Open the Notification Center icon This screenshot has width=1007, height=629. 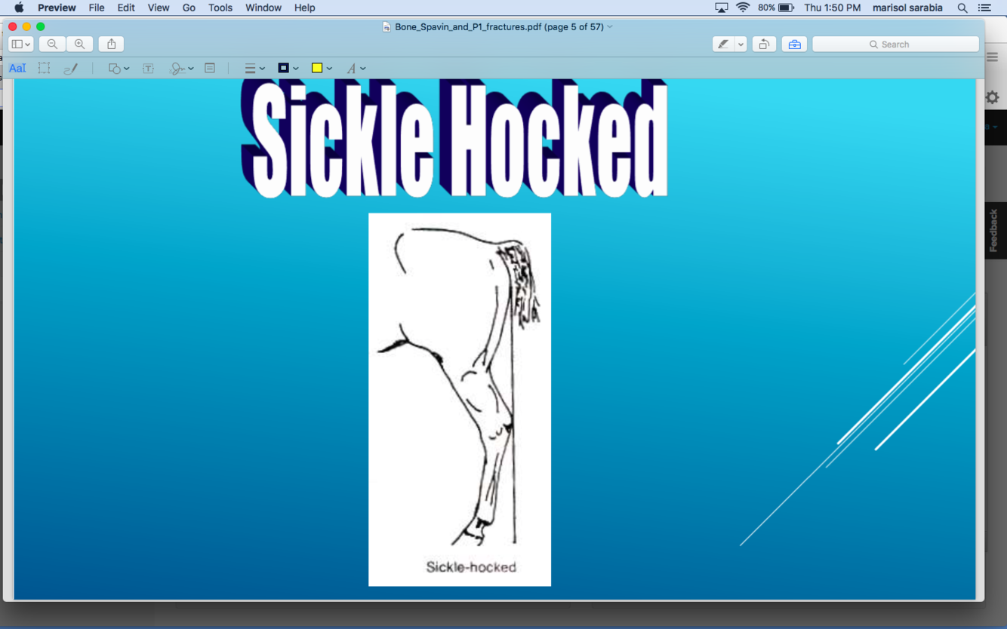984,8
